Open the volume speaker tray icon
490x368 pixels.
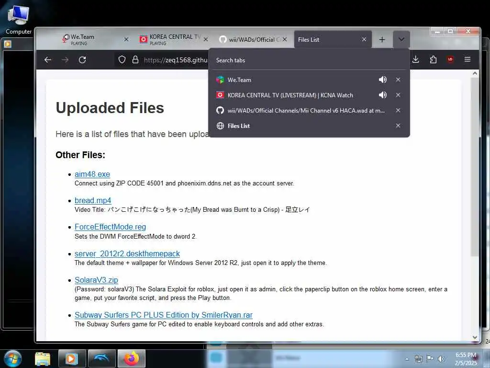[x=441, y=359]
